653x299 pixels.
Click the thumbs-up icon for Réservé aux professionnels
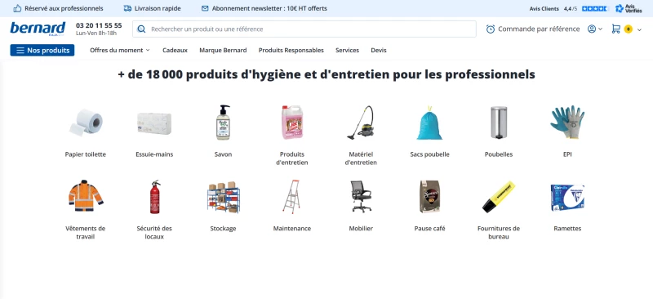point(17,8)
